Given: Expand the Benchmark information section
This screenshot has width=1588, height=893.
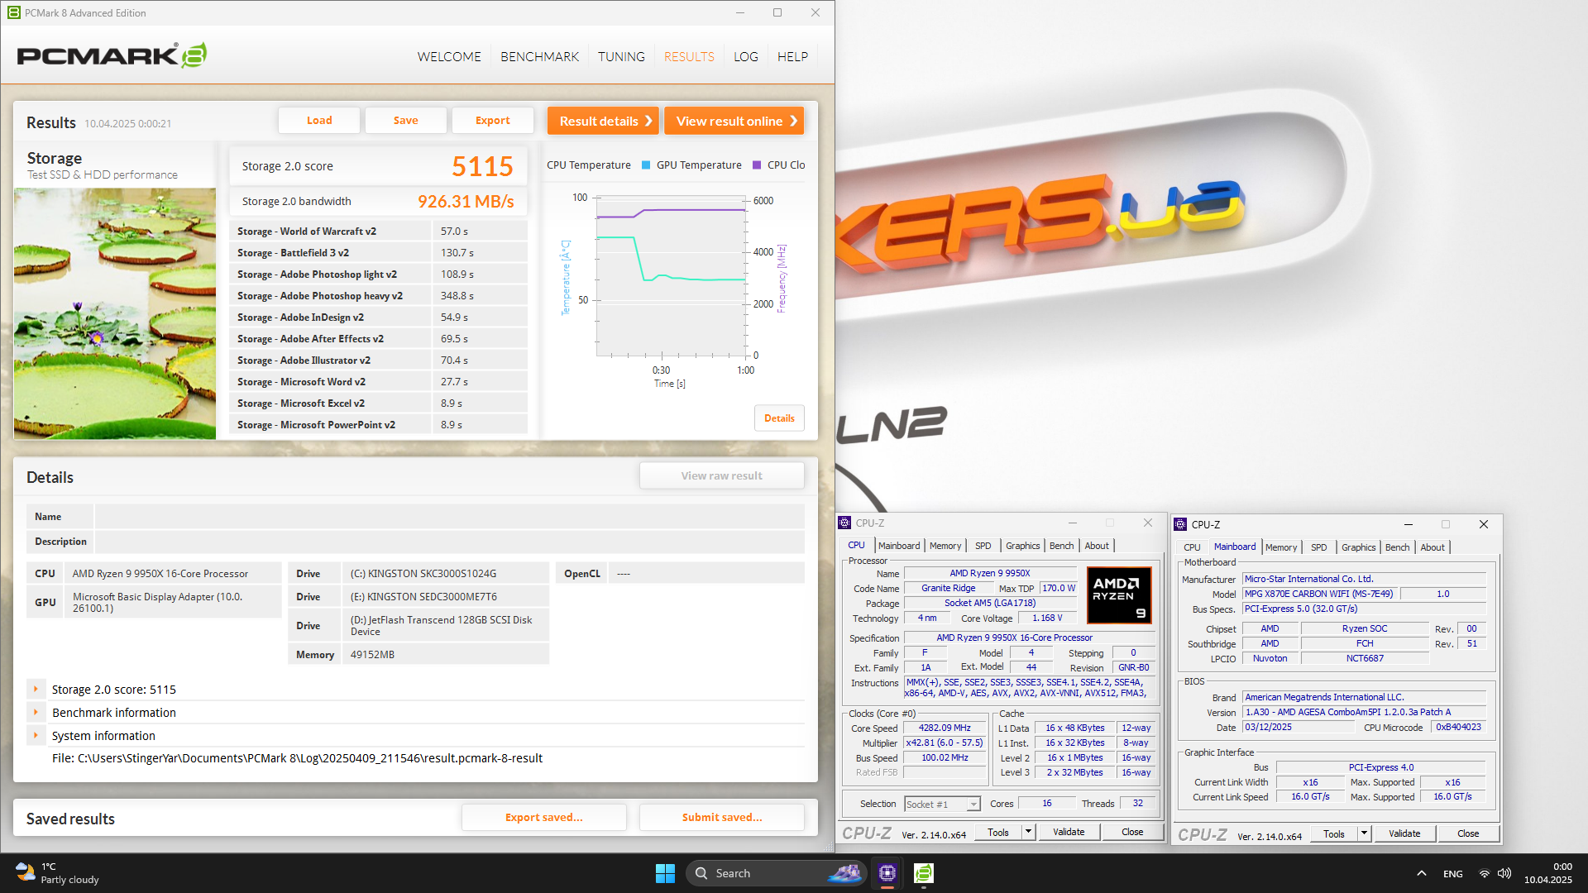Looking at the screenshot, I should click(36, 712).
